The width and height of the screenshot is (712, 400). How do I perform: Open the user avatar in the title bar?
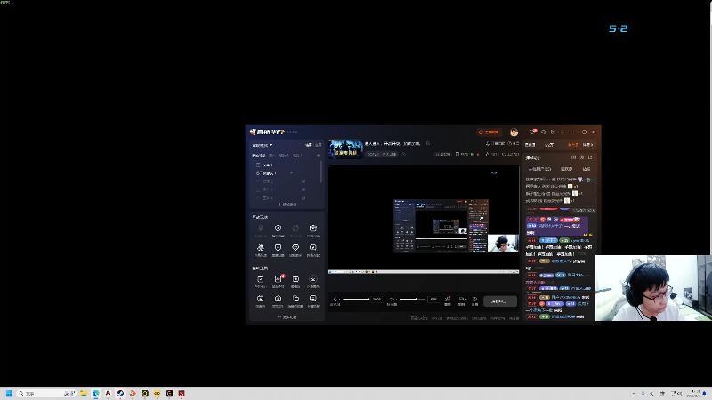514,132
